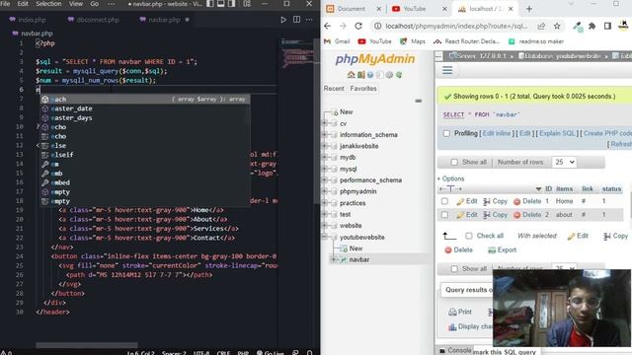Open the Gmail bookmark
This screenshot has width=632, height=355.
338,41
